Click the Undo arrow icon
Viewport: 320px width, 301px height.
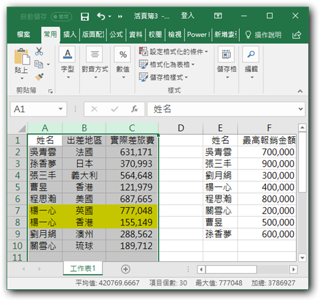(x=101, y=16)
